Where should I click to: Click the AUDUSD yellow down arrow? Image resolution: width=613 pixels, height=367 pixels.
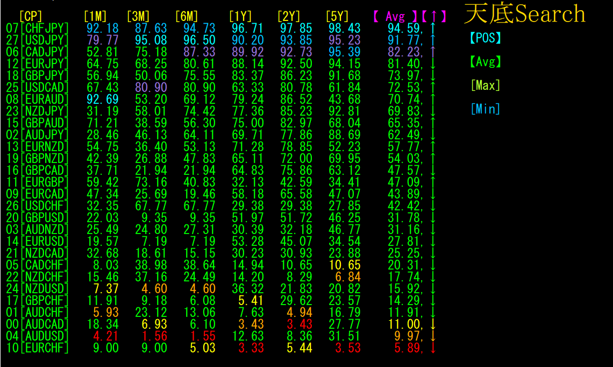(433, 336)
